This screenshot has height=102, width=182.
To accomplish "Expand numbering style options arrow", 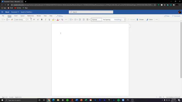I will 77,20.
